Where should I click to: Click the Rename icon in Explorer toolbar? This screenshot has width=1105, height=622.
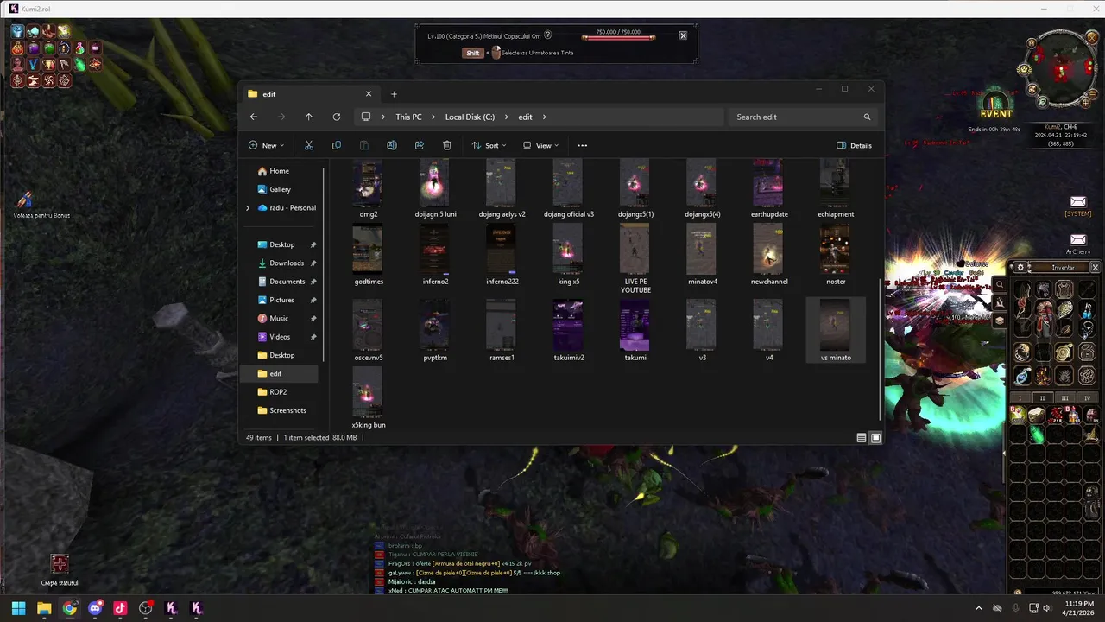(392, 145)
